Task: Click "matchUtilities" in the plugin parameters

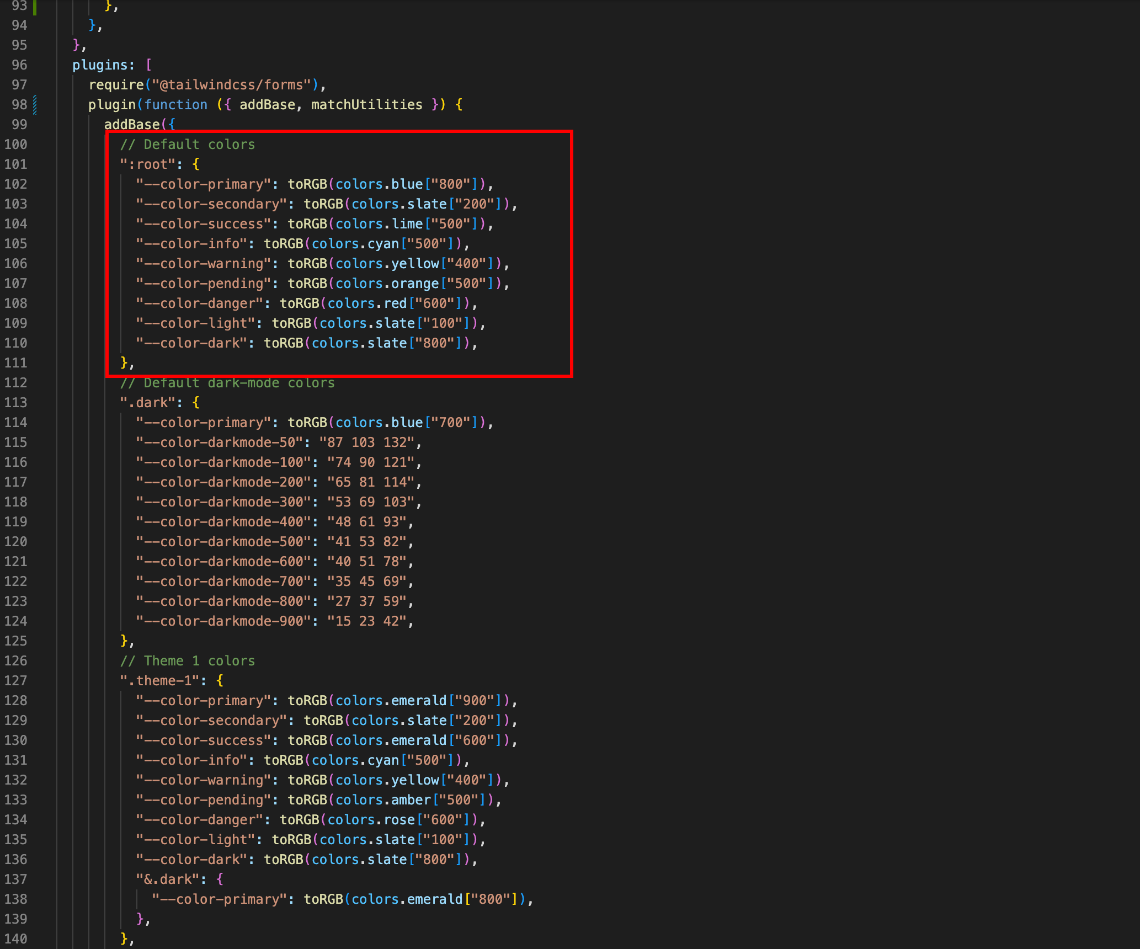Action: click(x=366, y=105)
